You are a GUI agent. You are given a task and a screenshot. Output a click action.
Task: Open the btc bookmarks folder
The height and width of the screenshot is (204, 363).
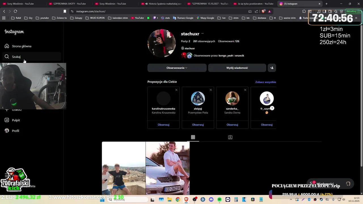(246, 18)
